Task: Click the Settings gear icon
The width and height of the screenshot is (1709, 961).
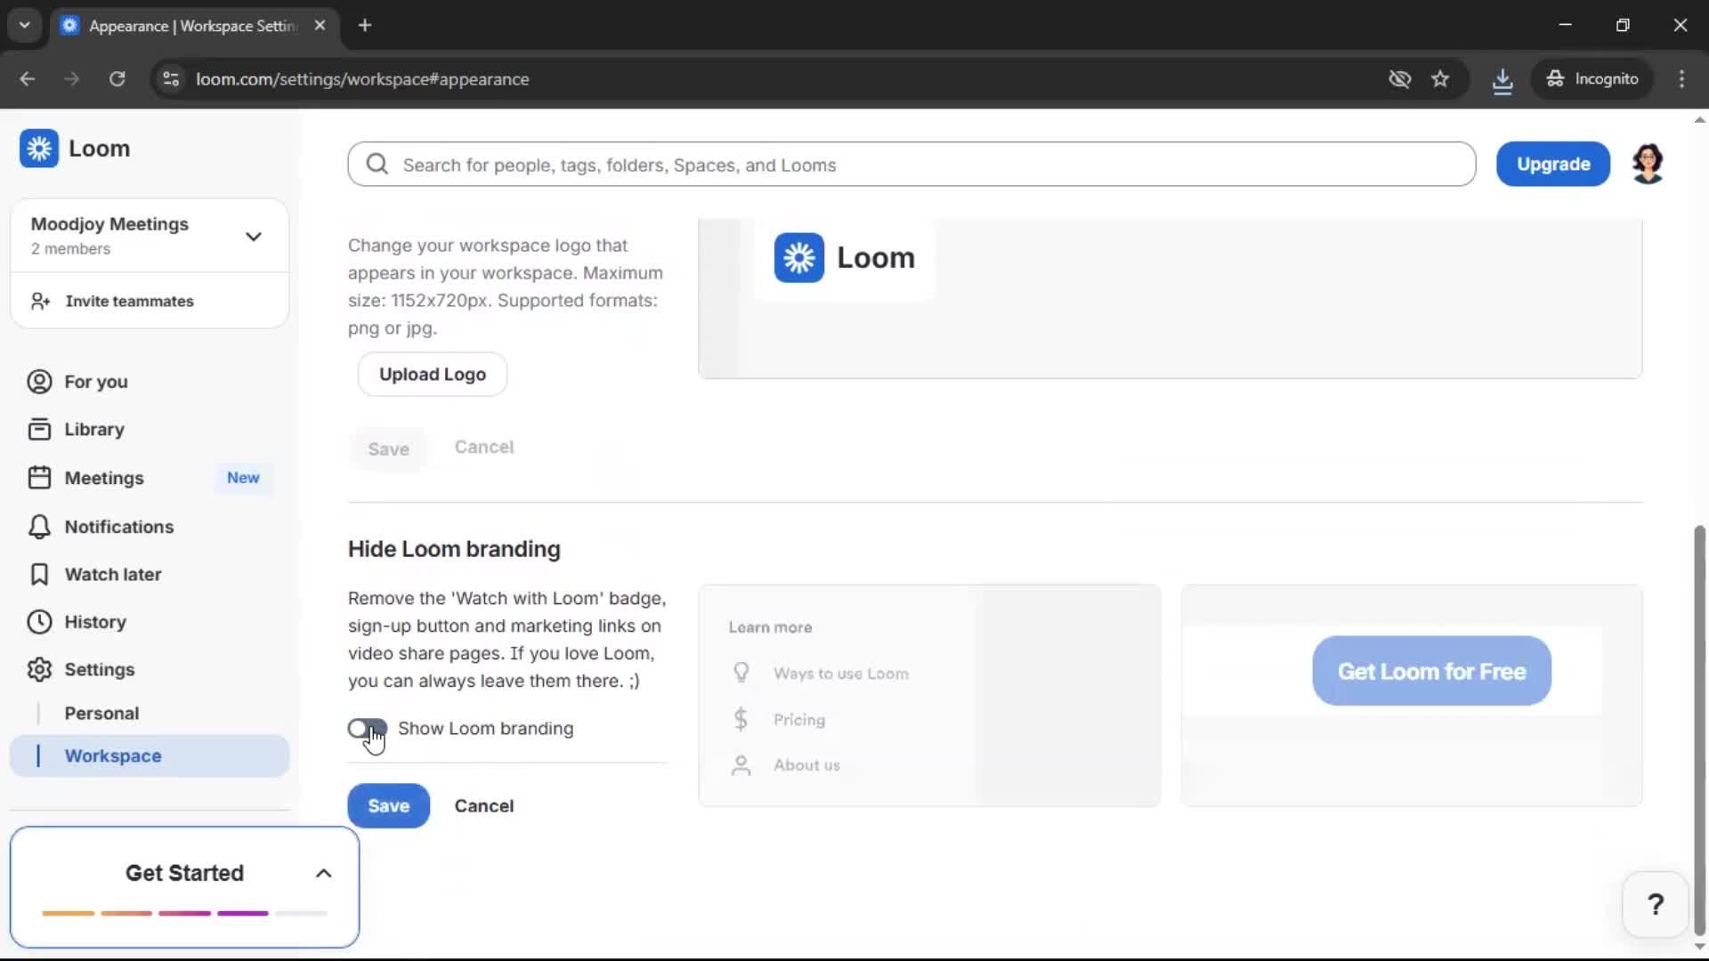Action: [38, 669]
